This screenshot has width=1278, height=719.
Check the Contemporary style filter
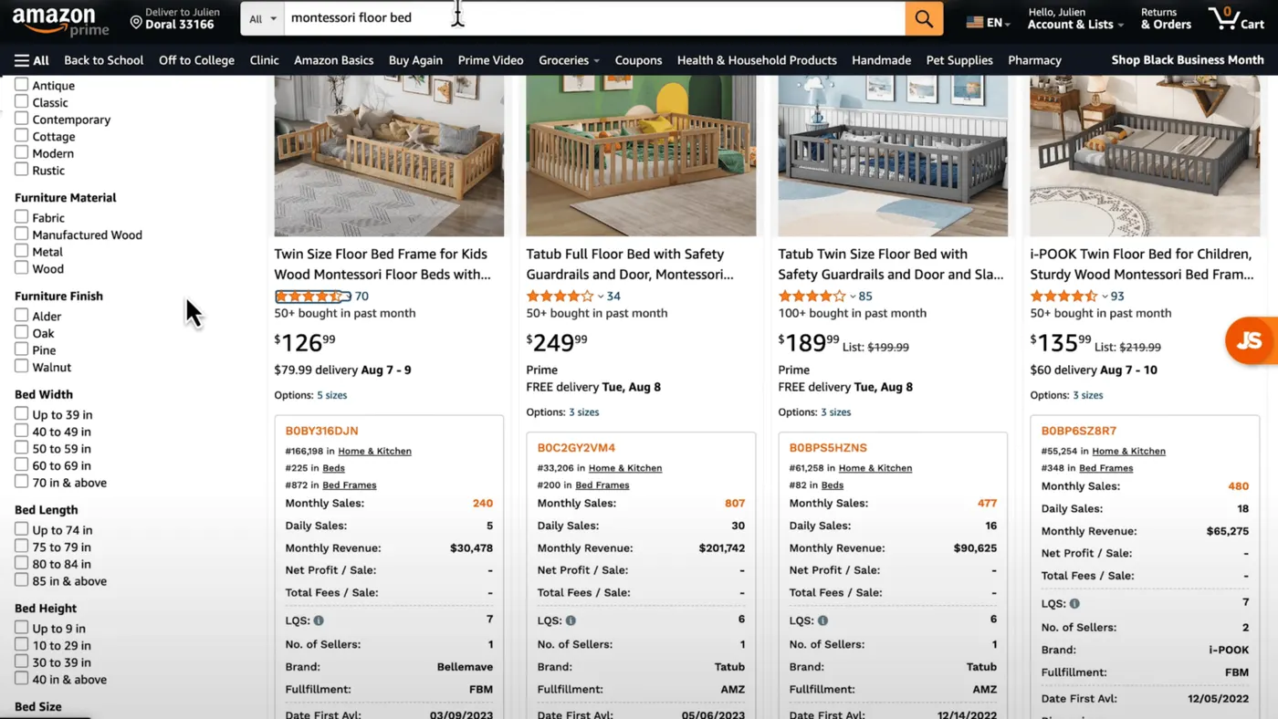(x=21, y=119)
